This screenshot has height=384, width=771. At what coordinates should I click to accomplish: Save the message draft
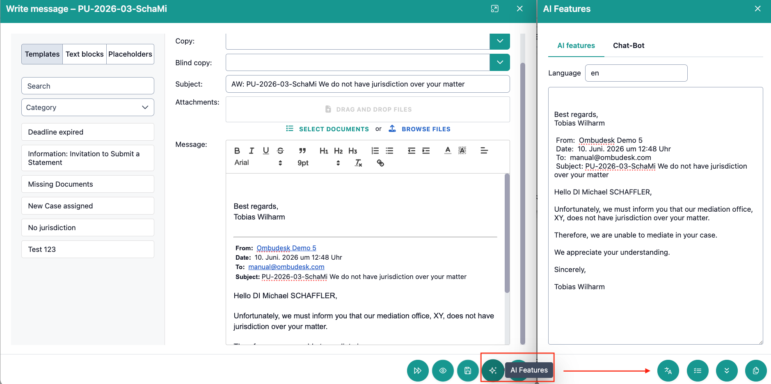point(468,370)
